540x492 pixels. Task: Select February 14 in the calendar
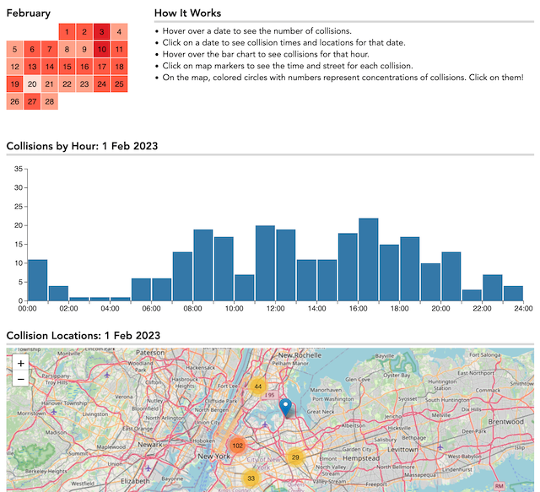pos(50,67)
